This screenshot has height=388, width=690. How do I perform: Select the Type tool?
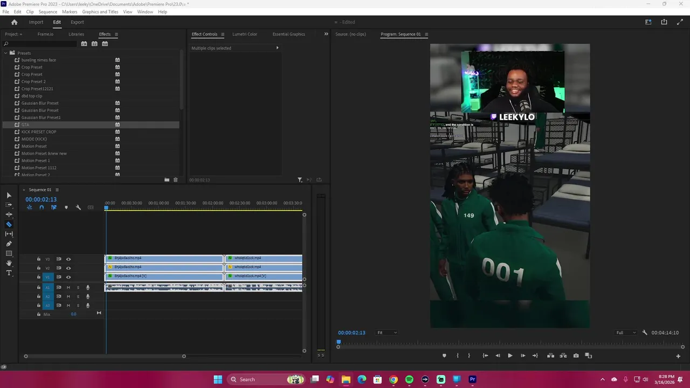[9, 273]
